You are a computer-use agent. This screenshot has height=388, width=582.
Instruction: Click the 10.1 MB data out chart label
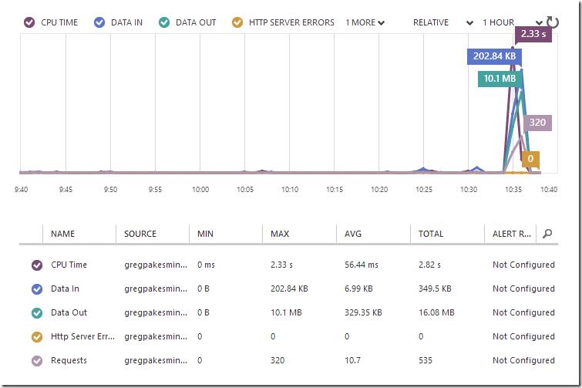click(x=500, y=79)
